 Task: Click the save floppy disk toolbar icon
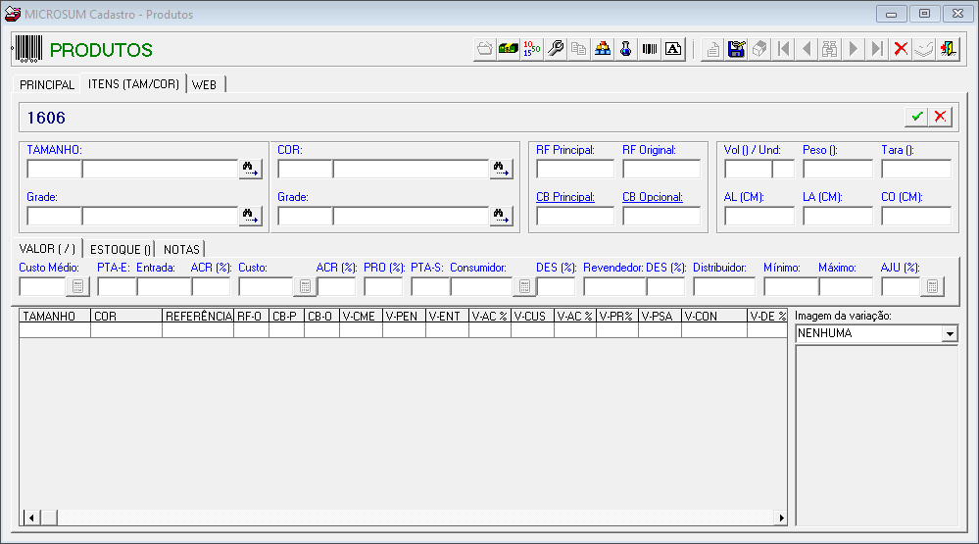[736, 49]
